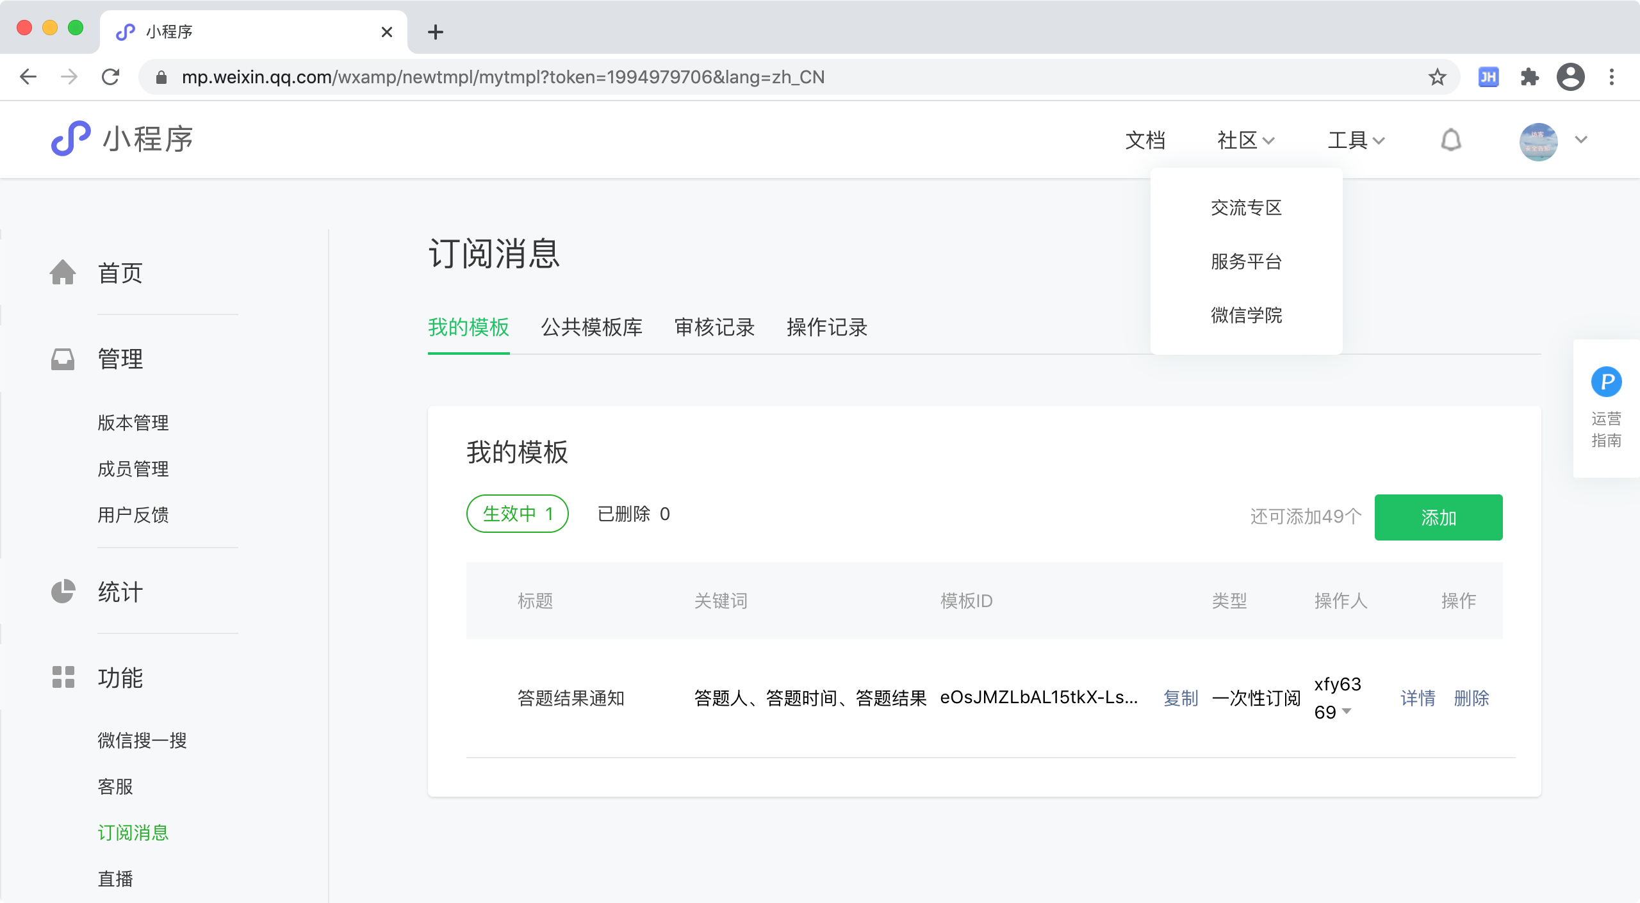
Task: Switch to 公共模板库 tab
Action: (591, 327)
